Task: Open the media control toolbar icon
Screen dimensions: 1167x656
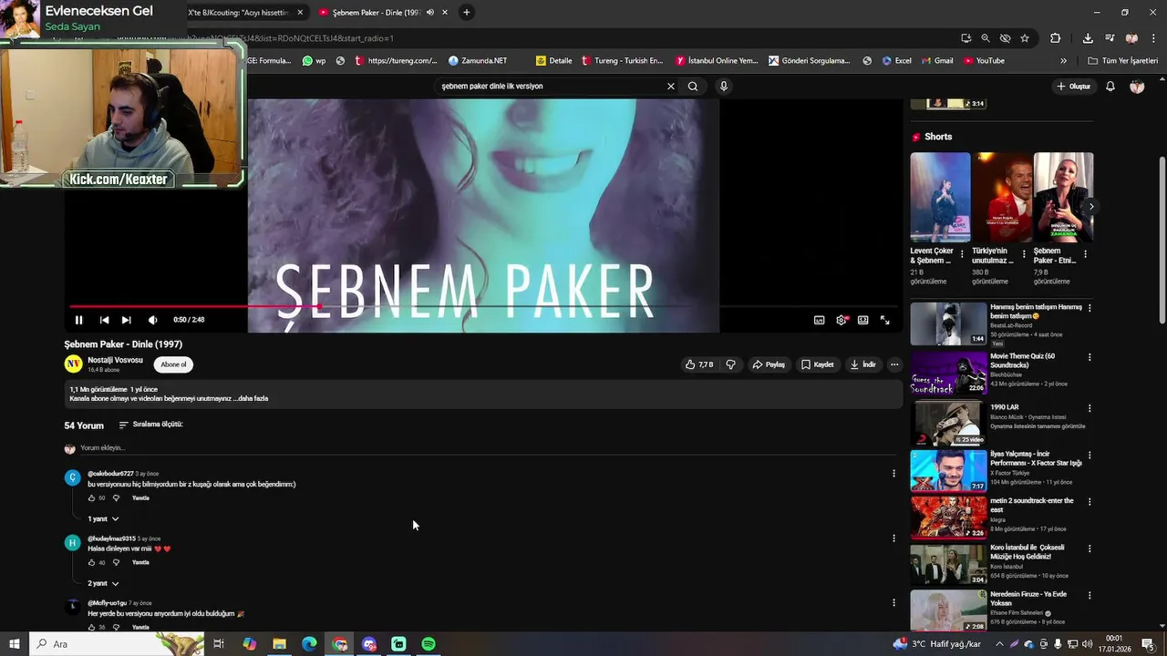Action: point(1110,38)
